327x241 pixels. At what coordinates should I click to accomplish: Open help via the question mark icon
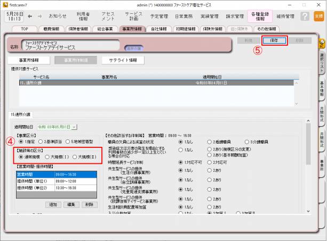[305, 16]
